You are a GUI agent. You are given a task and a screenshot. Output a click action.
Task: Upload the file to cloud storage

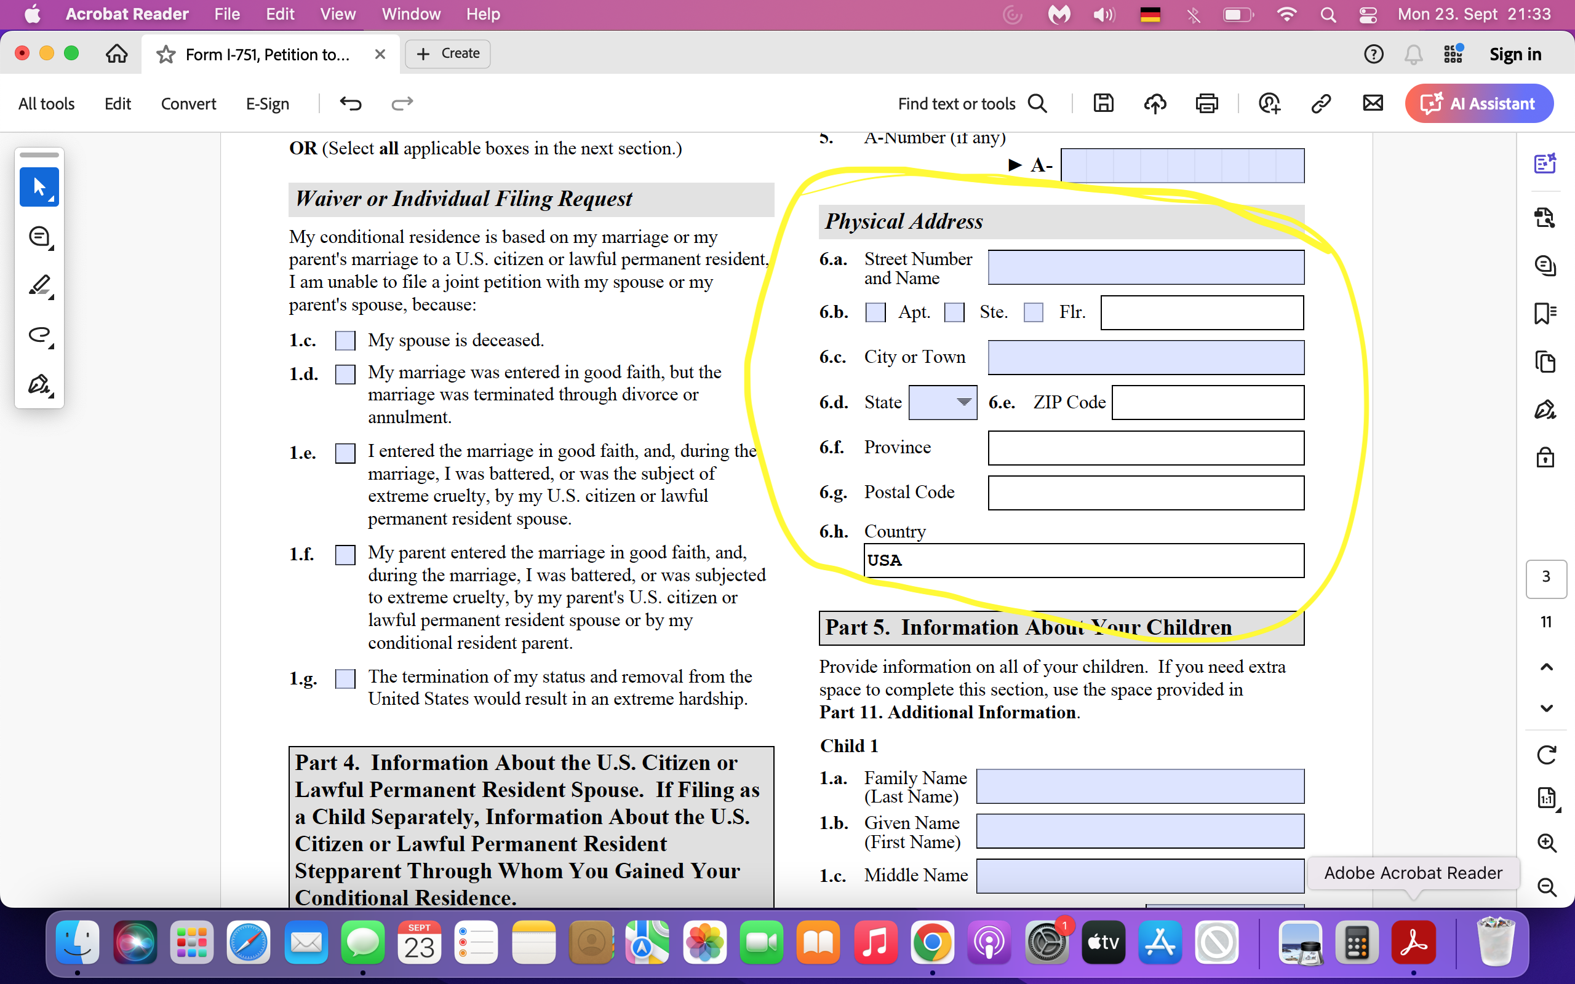(1155, 103)
